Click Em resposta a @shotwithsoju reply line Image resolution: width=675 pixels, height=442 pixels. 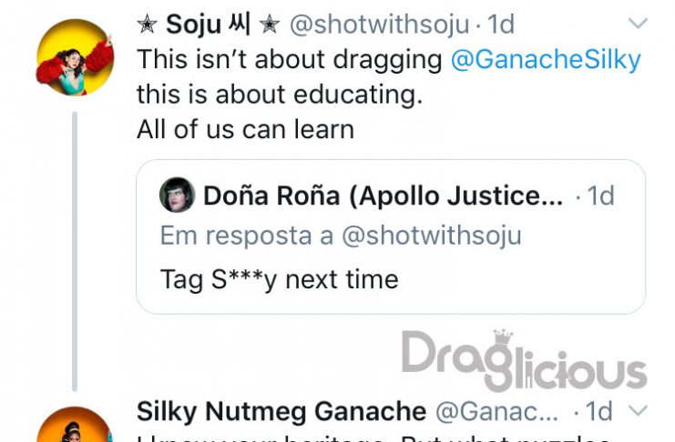(x=341, y=236)
